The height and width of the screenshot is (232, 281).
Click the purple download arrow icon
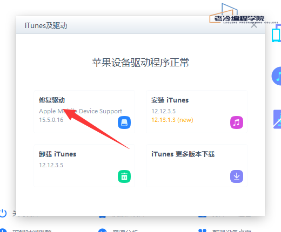pos(237,176)
